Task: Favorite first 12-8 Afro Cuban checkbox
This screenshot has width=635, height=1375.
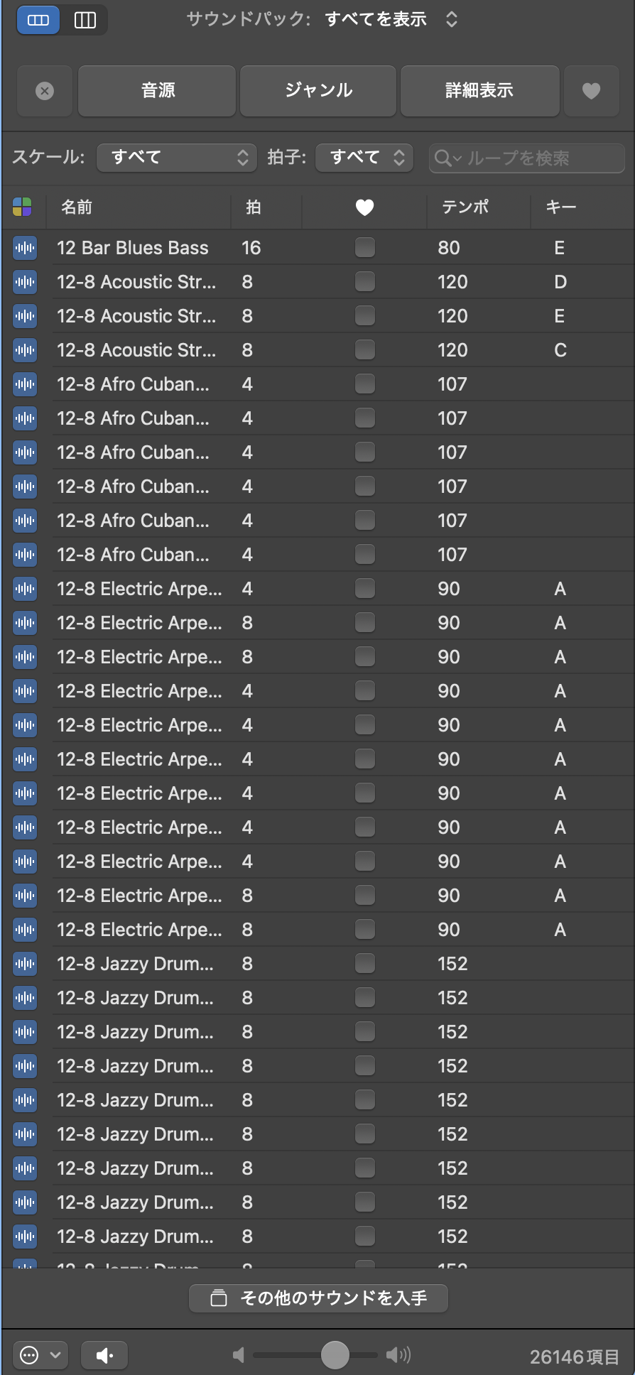Action: pyautogui.click(x=365, y=384)
